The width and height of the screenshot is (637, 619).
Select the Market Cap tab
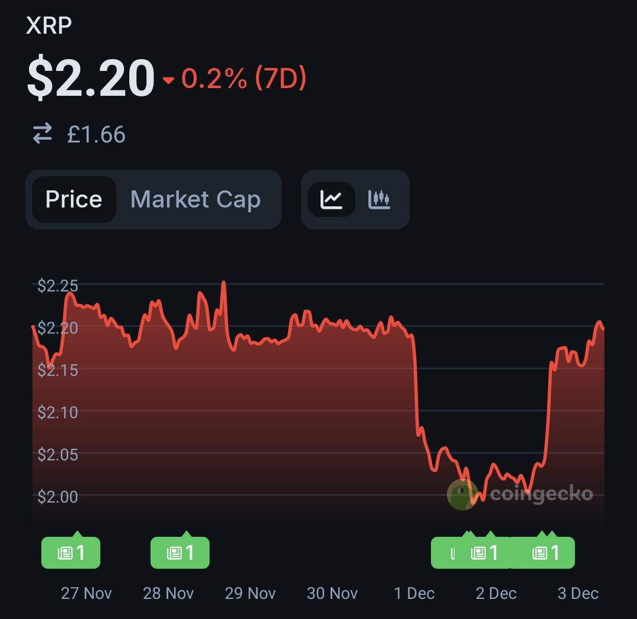(195, 199)
